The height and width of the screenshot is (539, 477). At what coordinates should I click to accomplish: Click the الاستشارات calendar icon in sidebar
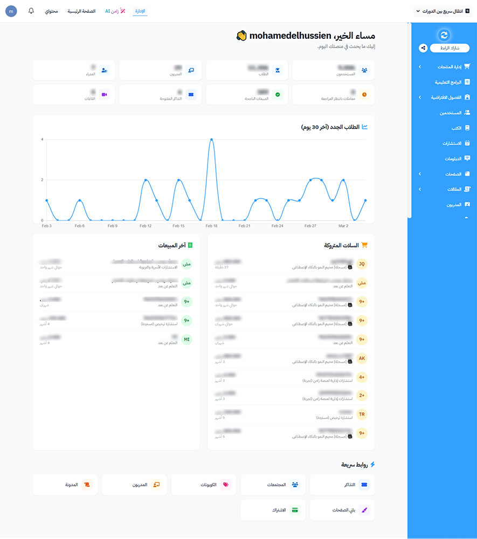point(467,143)
